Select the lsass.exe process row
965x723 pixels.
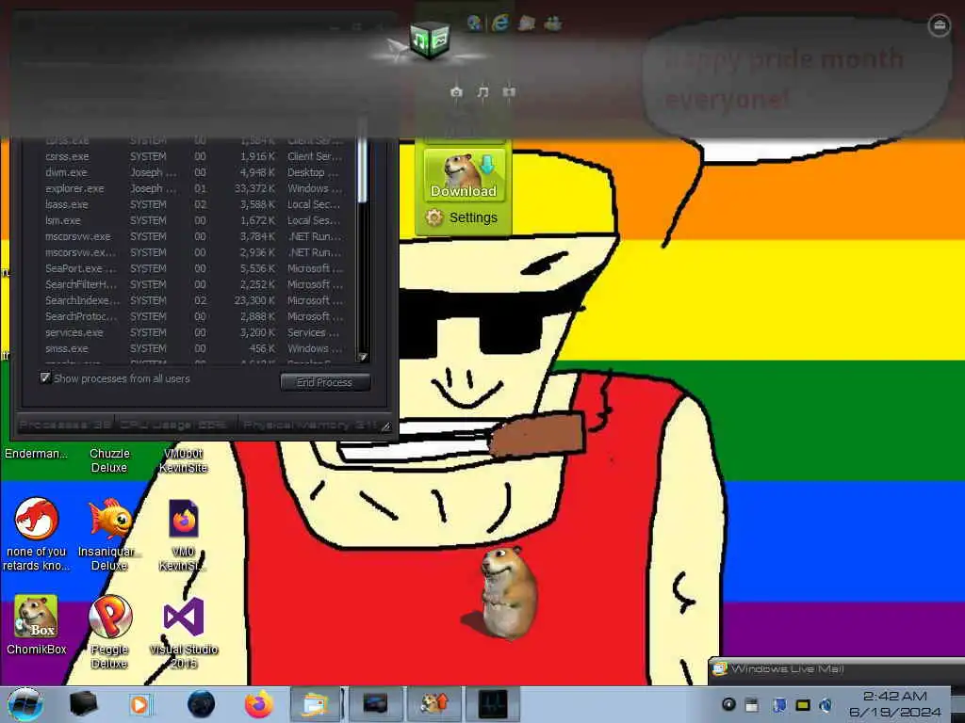point(194,204)
